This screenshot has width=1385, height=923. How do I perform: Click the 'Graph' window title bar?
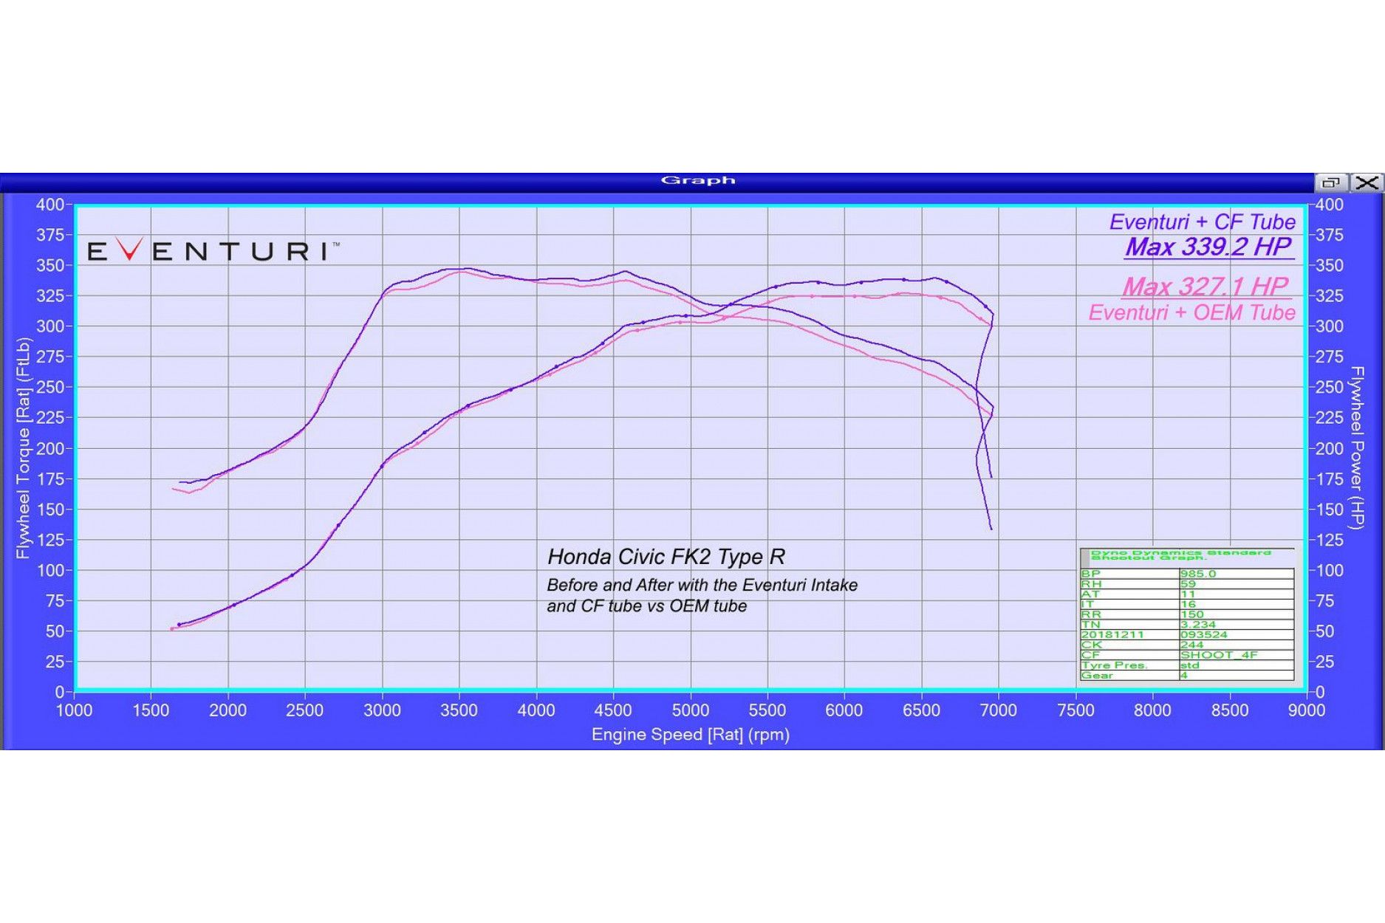697,181
